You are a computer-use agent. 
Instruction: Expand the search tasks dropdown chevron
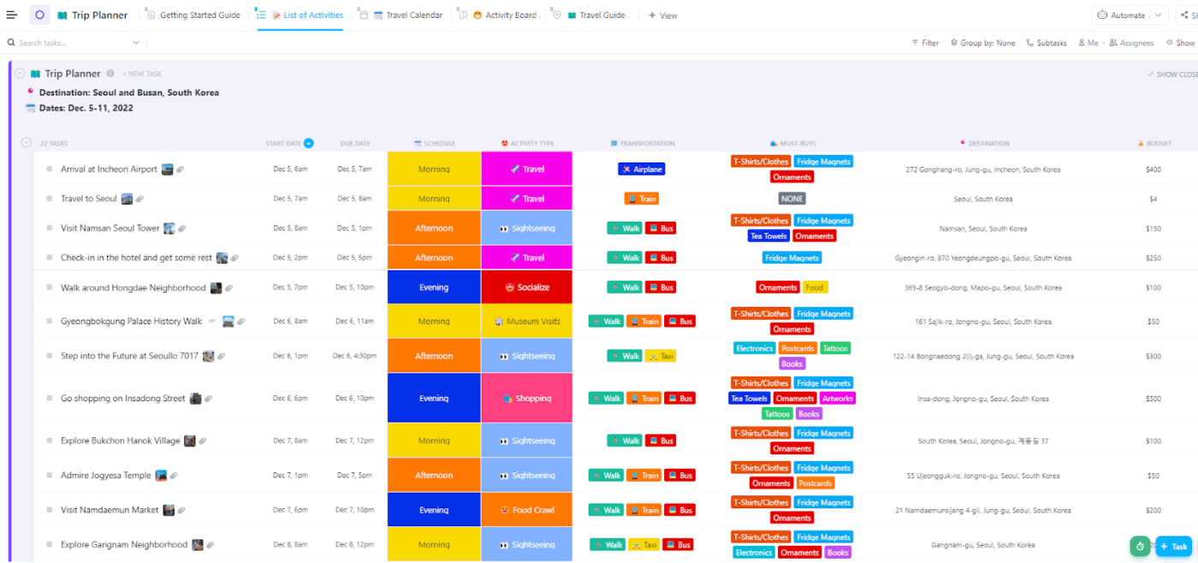pyautogui.click(x=136, y=43)
